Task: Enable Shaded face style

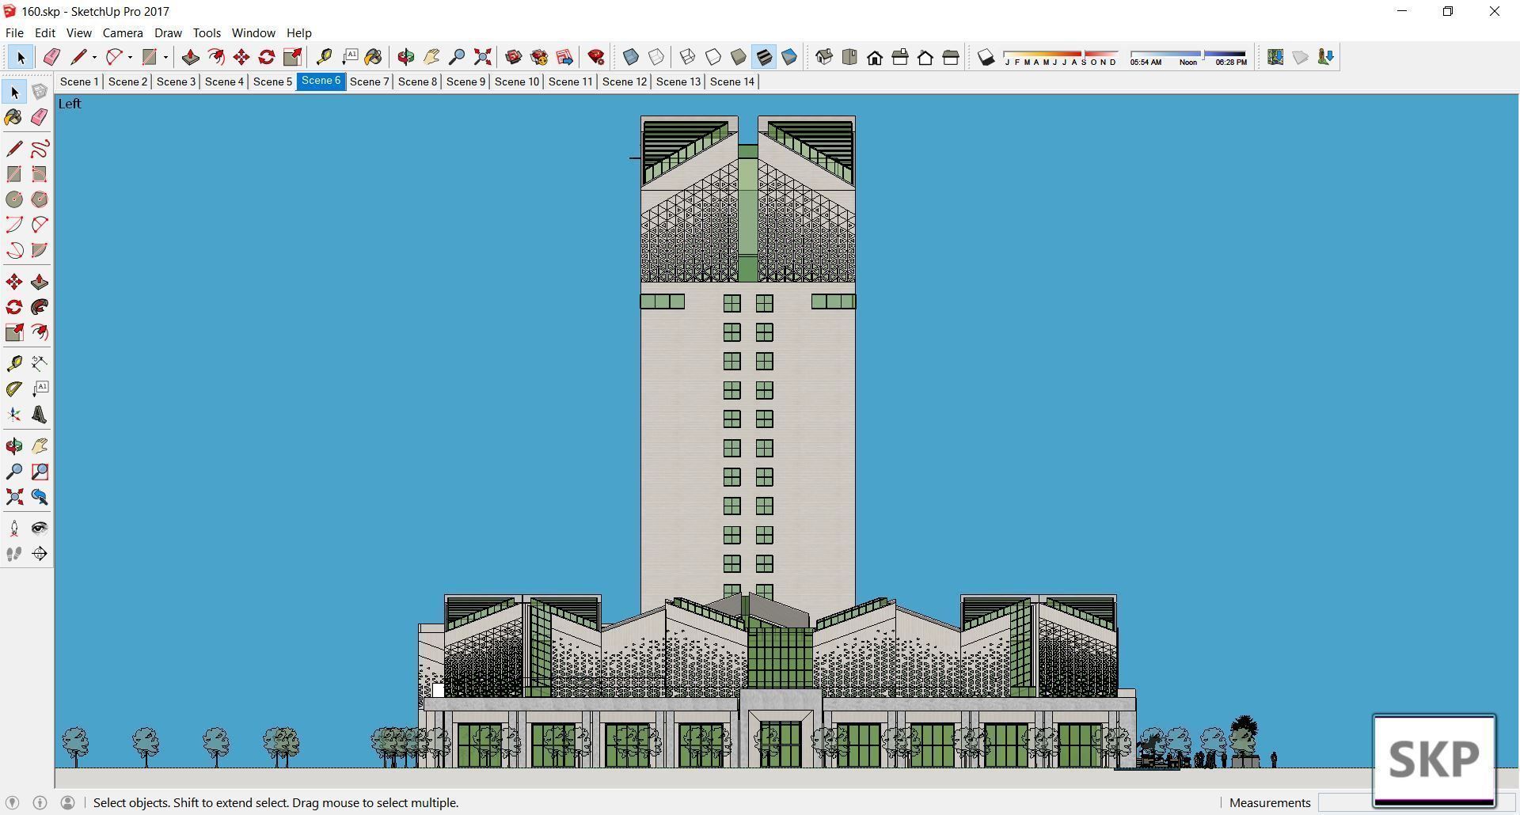Action: [739, 57]
